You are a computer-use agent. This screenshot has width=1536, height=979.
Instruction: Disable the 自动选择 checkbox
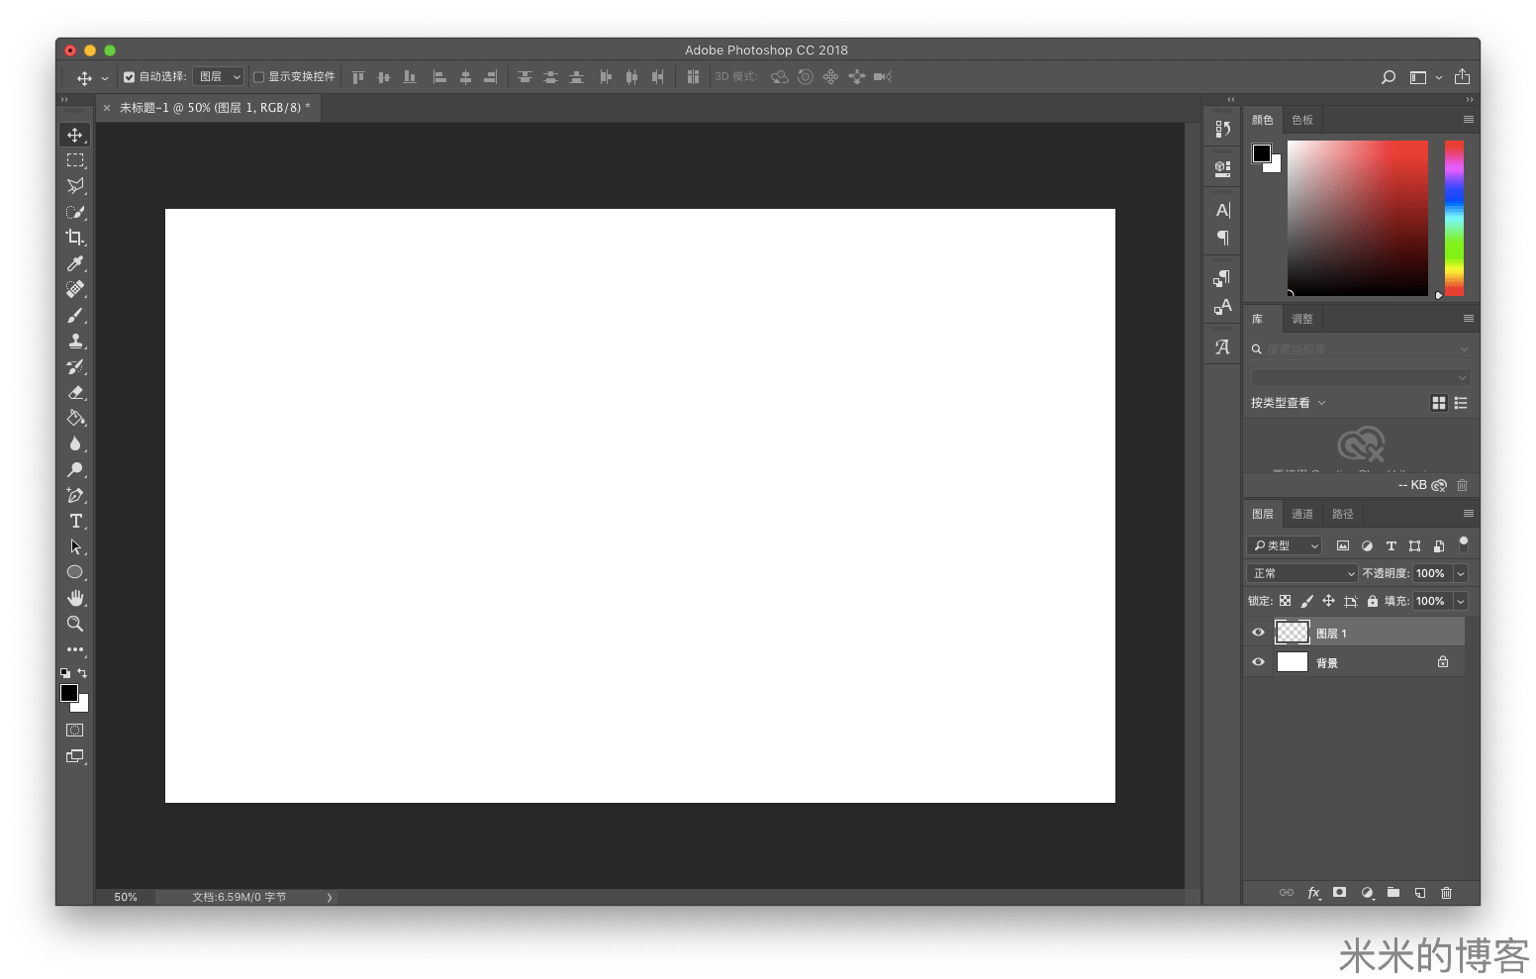click(129, 77)
